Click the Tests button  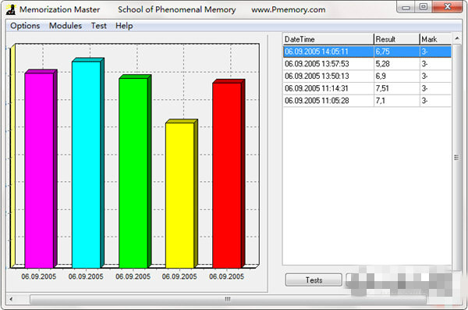(314, 280)
